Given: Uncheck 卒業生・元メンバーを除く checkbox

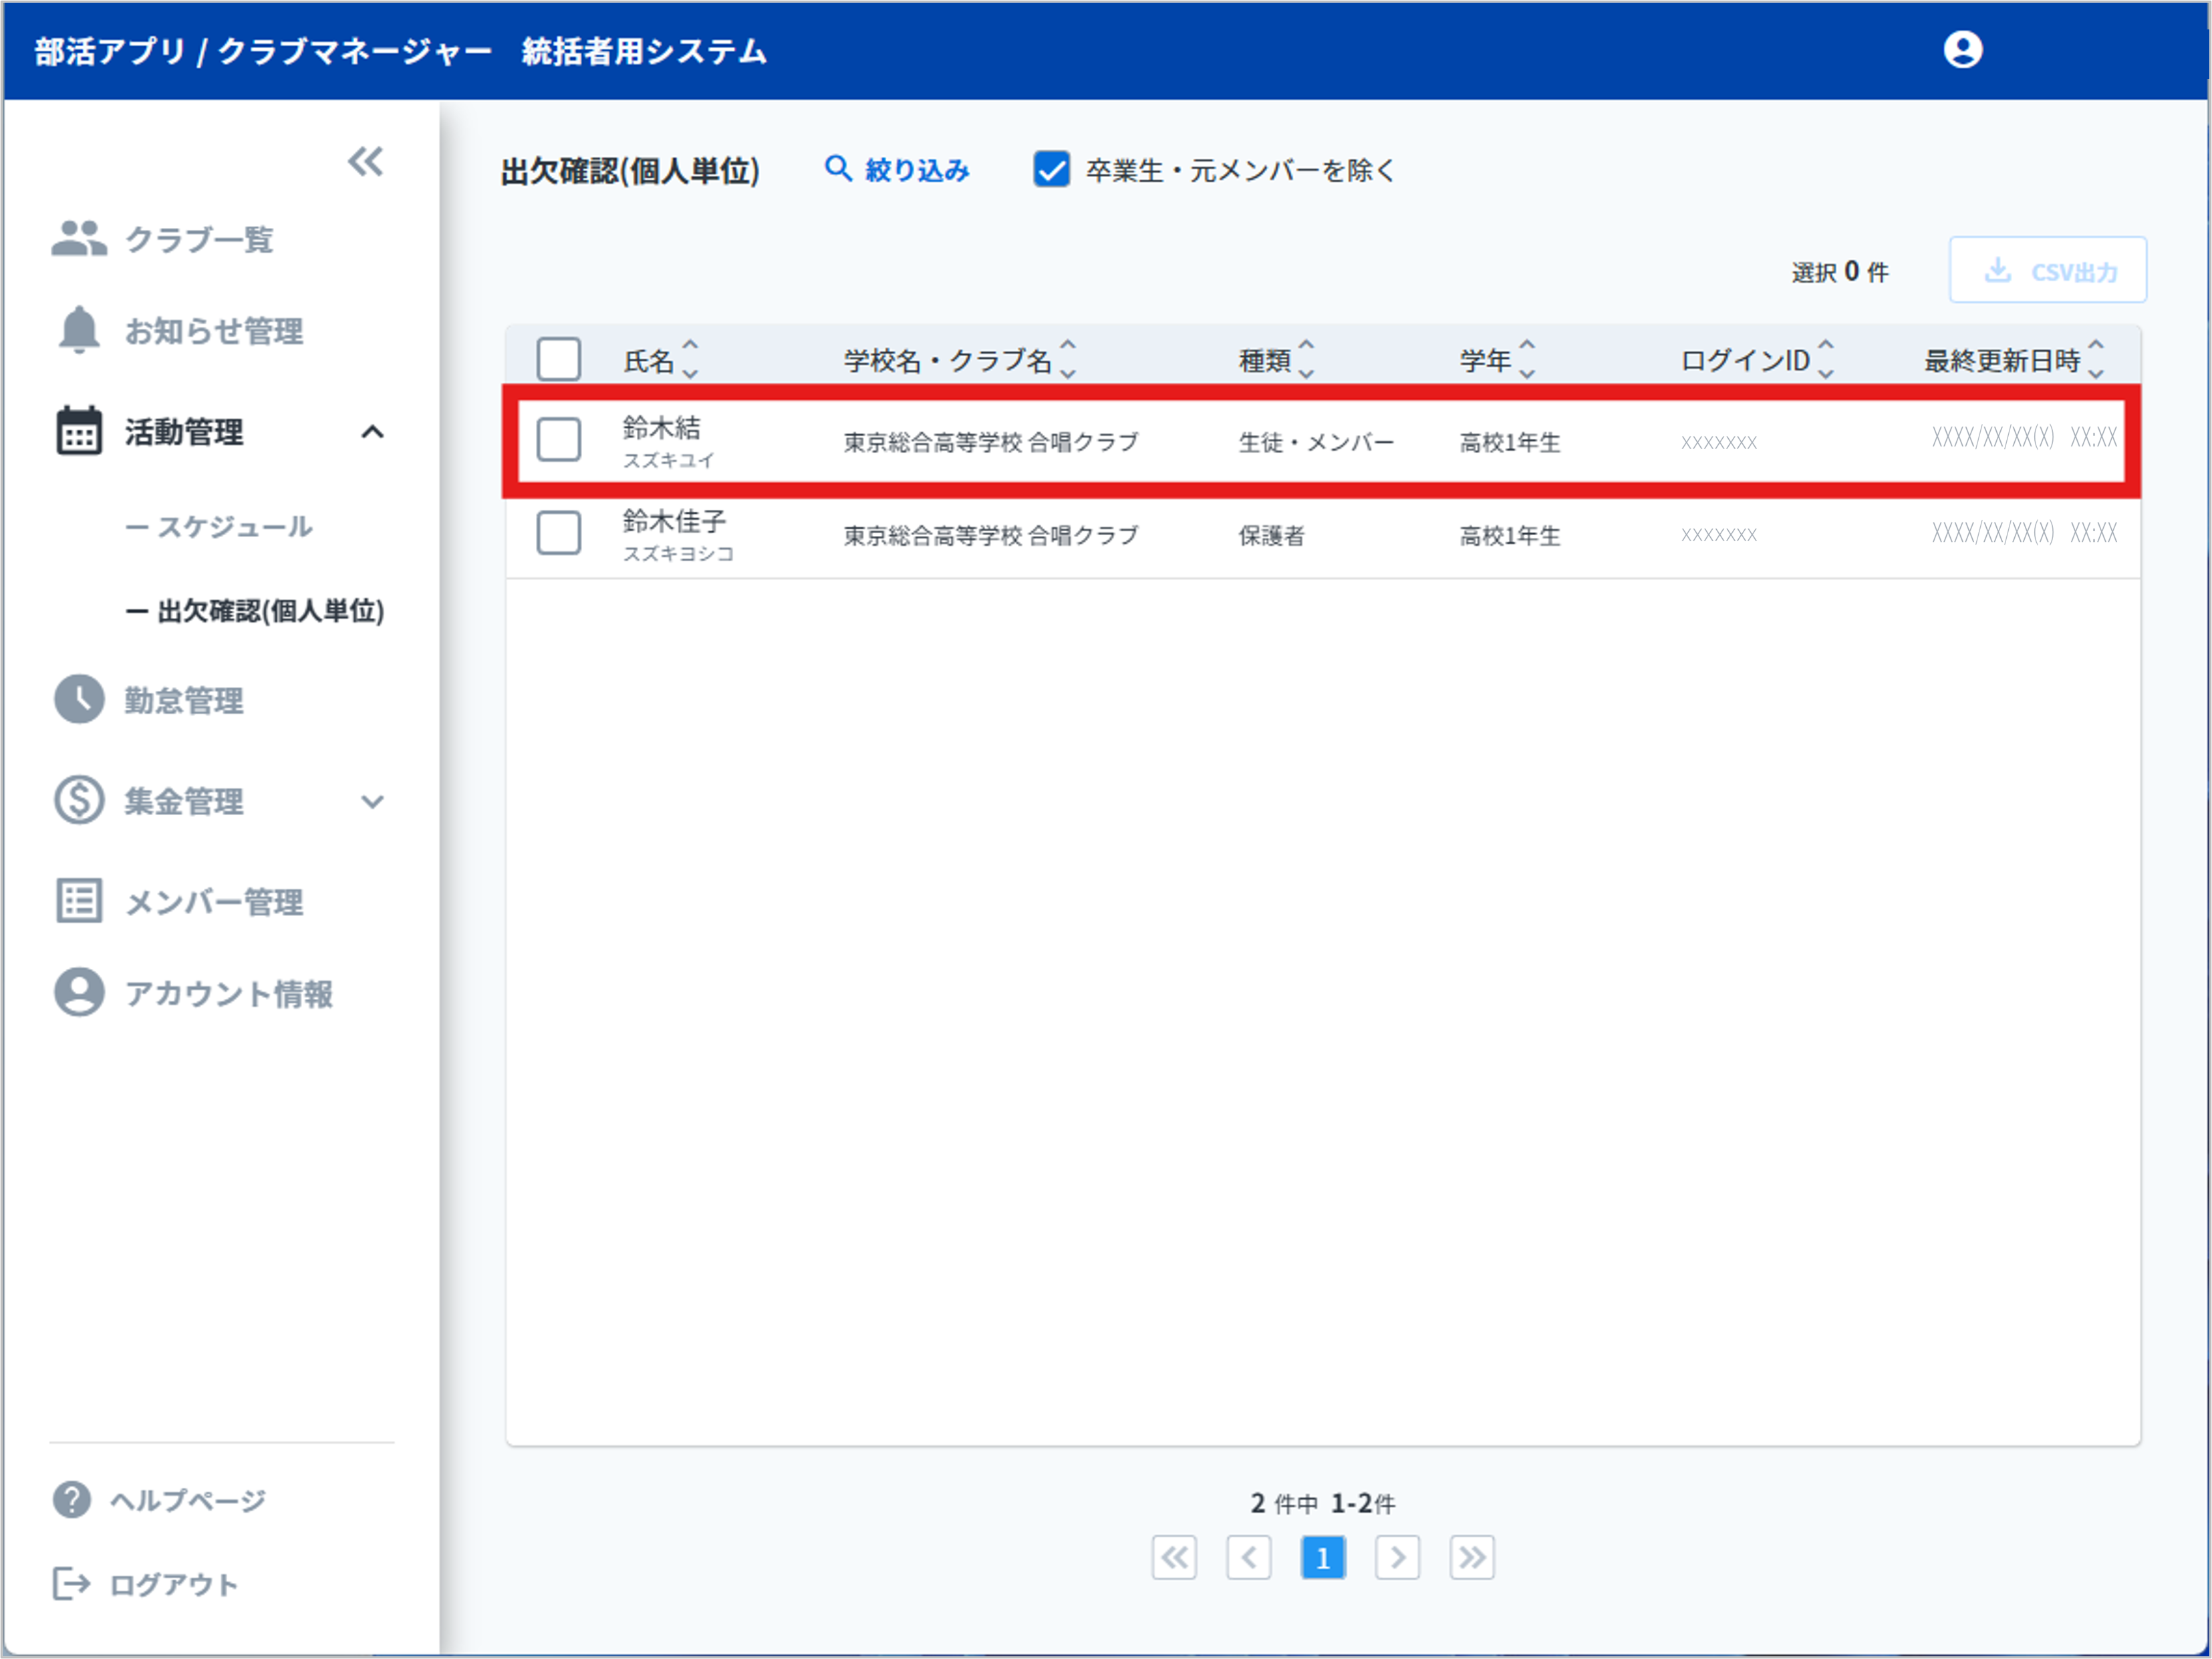Looking at the screenshot, I should 1051,169.
